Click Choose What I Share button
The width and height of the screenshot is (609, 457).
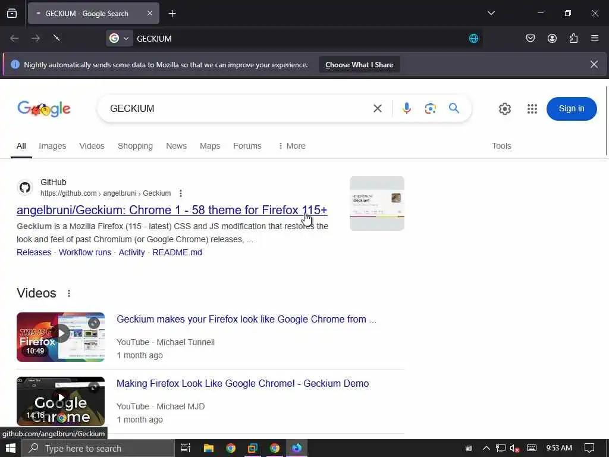359,64
